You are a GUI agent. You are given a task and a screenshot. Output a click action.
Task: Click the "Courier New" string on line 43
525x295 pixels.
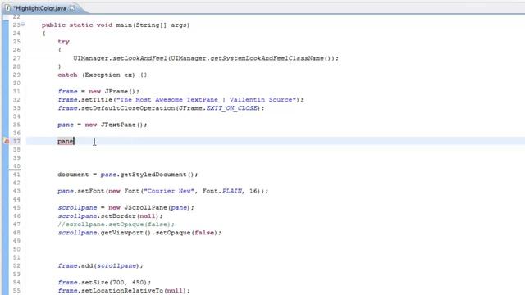coord(169,191)
